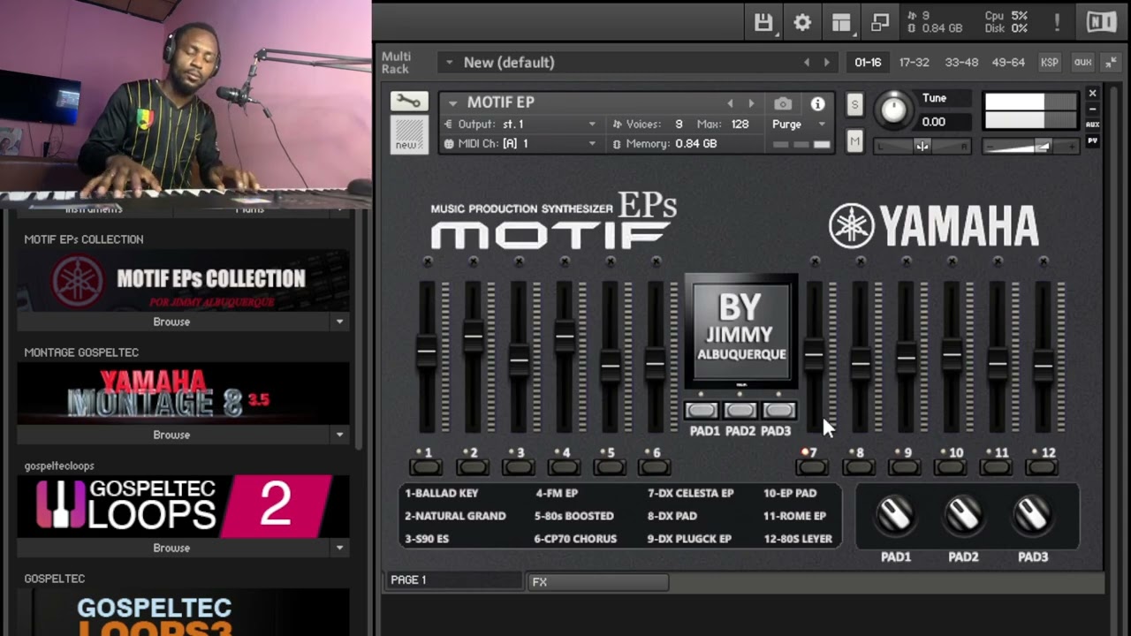The width and height of the screenshot is (1131, 636).
Task: Click the instrument header PV mini button
Action: click(1093, 140)
